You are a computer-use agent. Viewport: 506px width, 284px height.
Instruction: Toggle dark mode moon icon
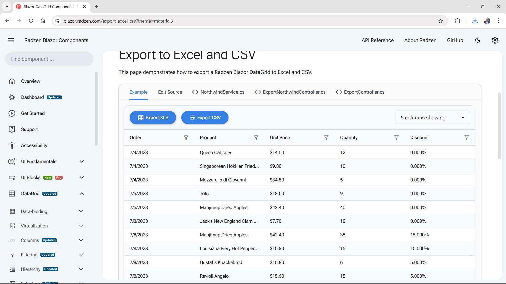click(x=478, y=40)
